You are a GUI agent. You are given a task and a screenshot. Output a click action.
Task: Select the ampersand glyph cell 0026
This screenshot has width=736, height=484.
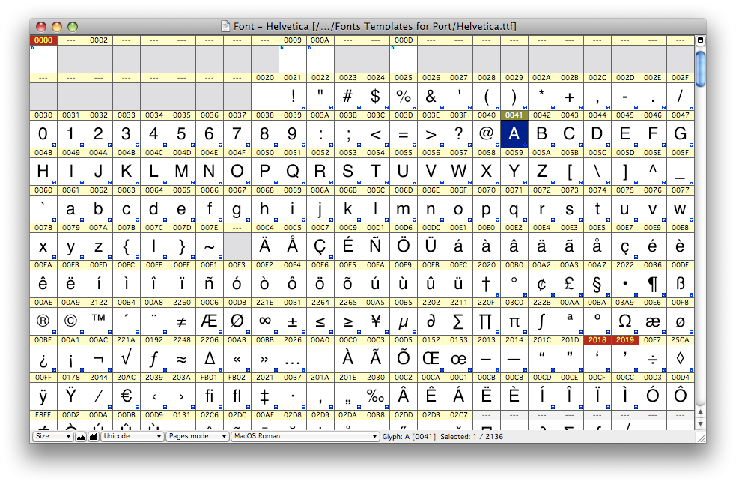[431, 97]
